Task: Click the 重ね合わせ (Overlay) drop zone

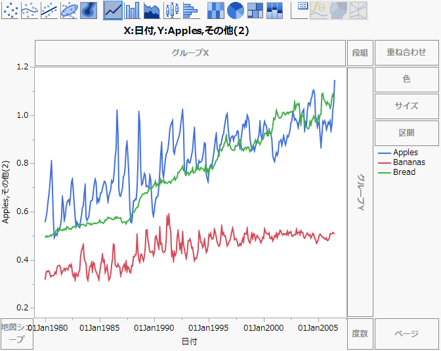Action: coord(406,52)
